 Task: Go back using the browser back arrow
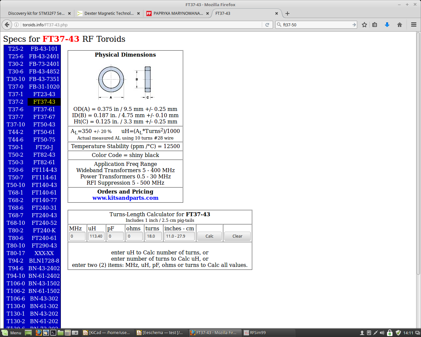(x=7, y=25)
